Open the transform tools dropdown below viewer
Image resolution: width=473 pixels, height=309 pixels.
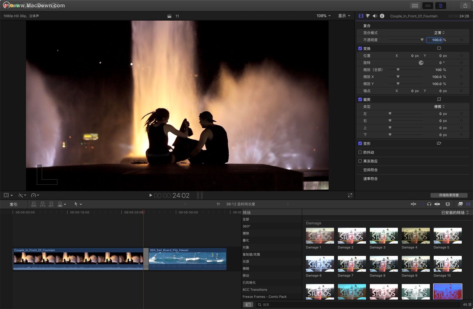tap(8, 195)
